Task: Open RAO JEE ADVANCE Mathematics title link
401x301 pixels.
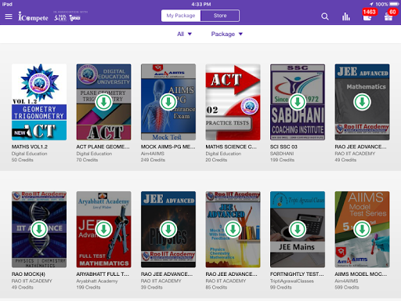Action: (360, 147)
